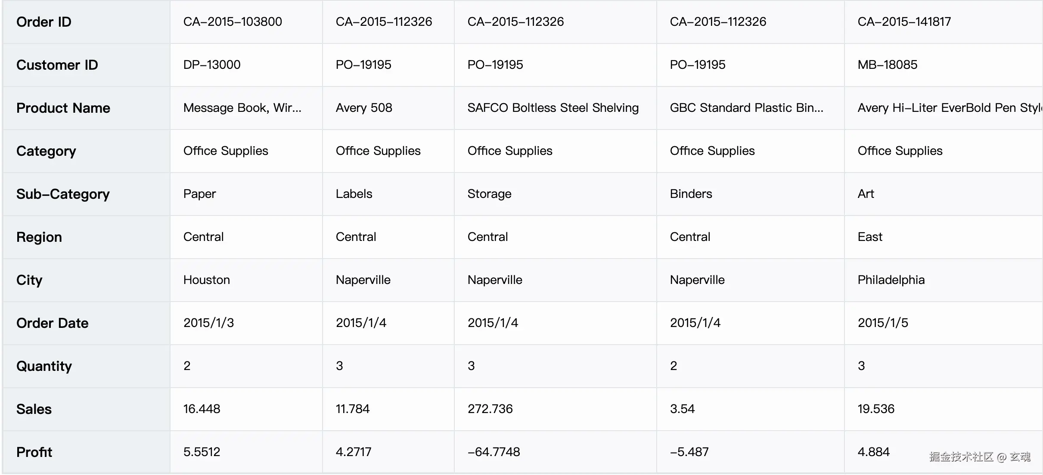Viewport: 1043px width, 475px height.
Task: Select the -64.7748 profit value
Action: [x=494, y=452]
